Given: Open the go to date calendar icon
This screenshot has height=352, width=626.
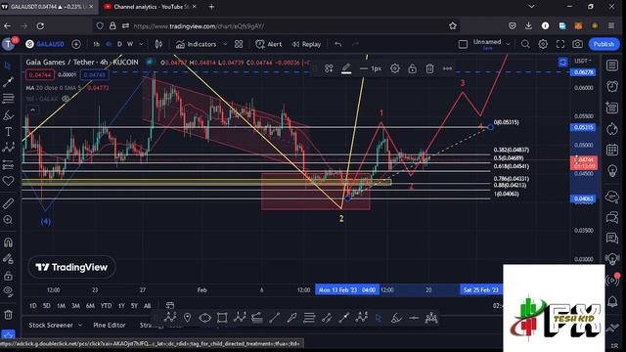Looking at the screenshot, I should [170, 306].
